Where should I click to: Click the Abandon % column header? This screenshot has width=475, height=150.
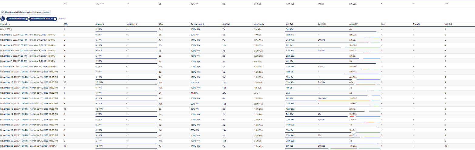pos(132,24)
